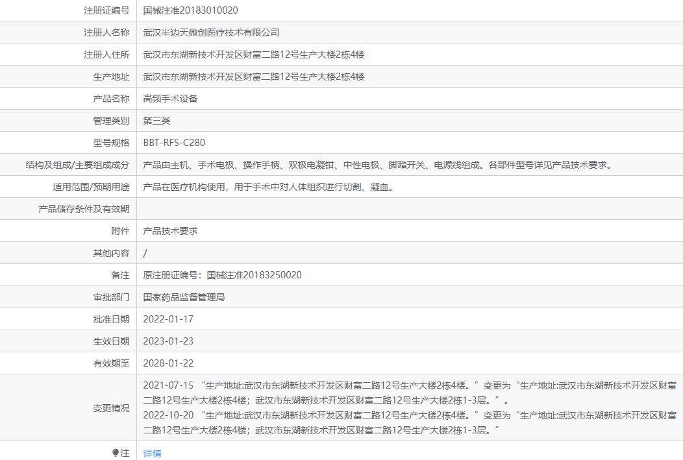This screenshot has height=460, width=683.
Task: Click the 生效日期 field label
Action: tap(111, 342)
